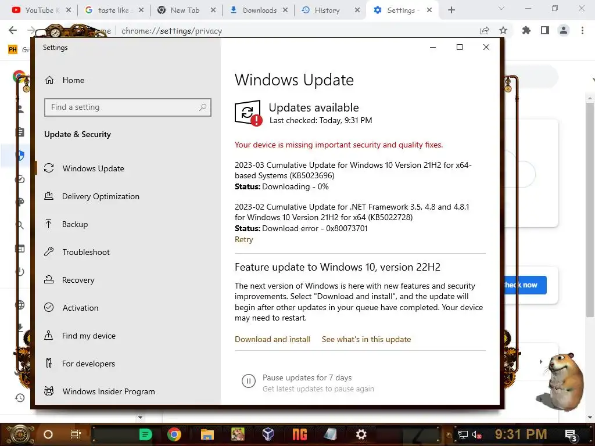Open the notification center icon

click(571, 435)
